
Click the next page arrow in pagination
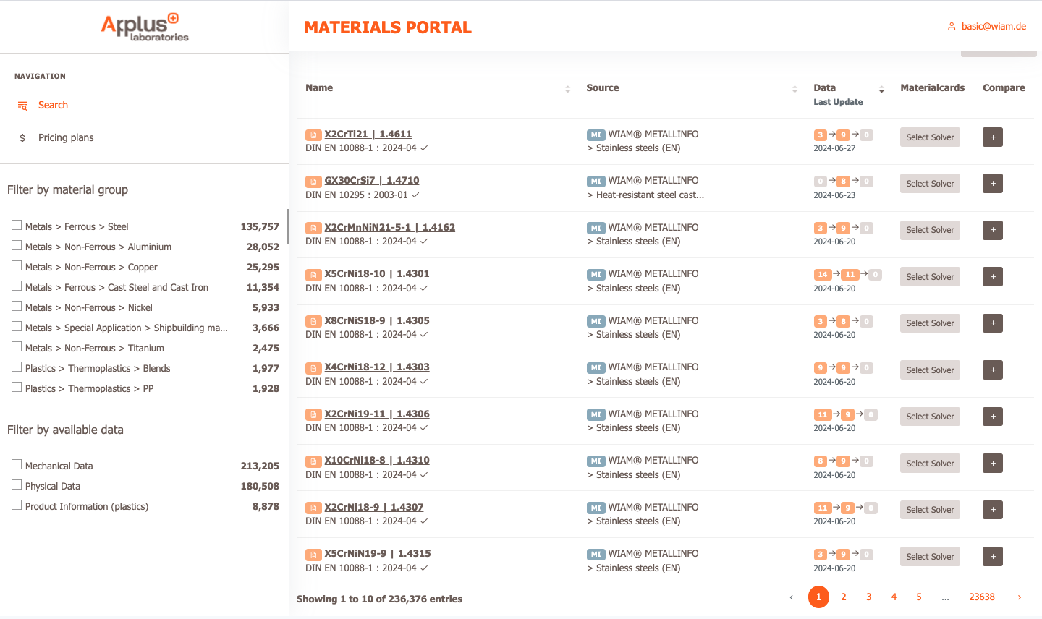click(x=1019, y=597)
